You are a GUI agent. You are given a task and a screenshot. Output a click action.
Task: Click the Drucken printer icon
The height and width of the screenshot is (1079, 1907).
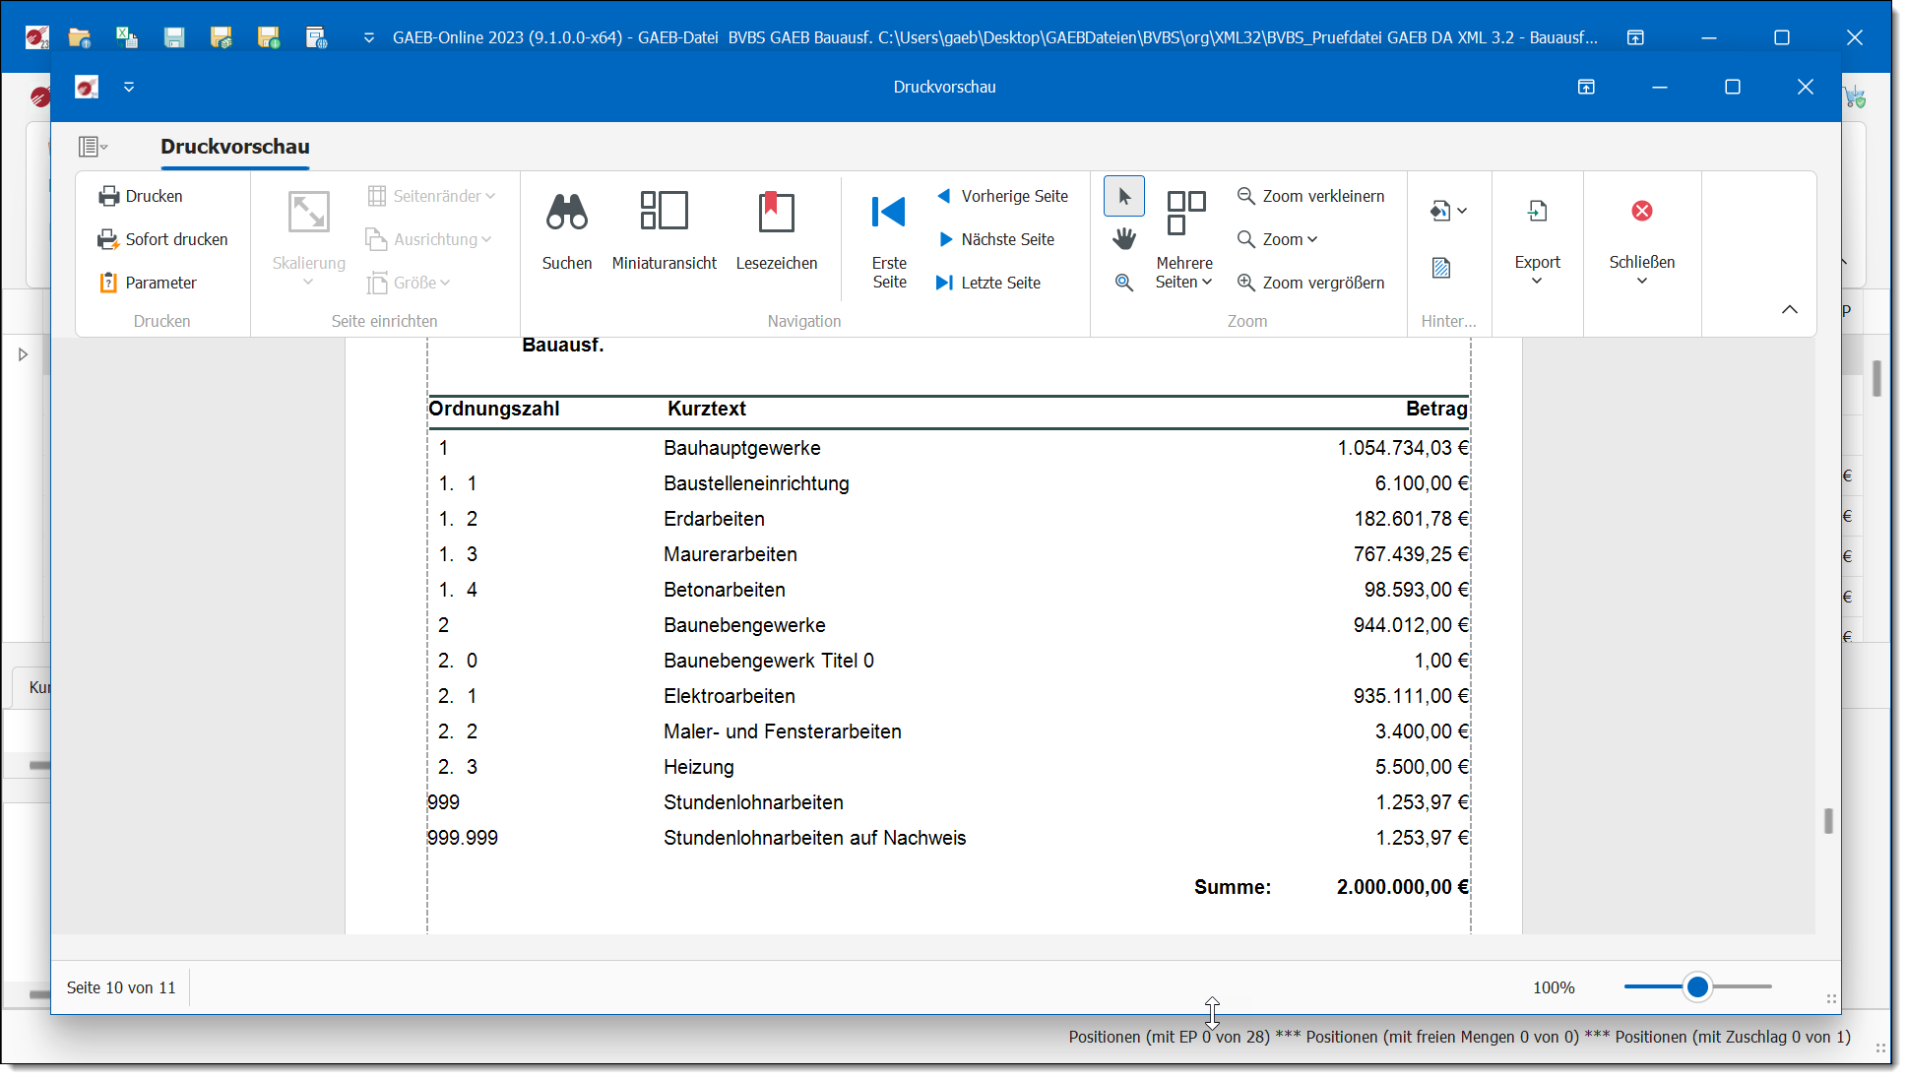[x=109, y=196]
